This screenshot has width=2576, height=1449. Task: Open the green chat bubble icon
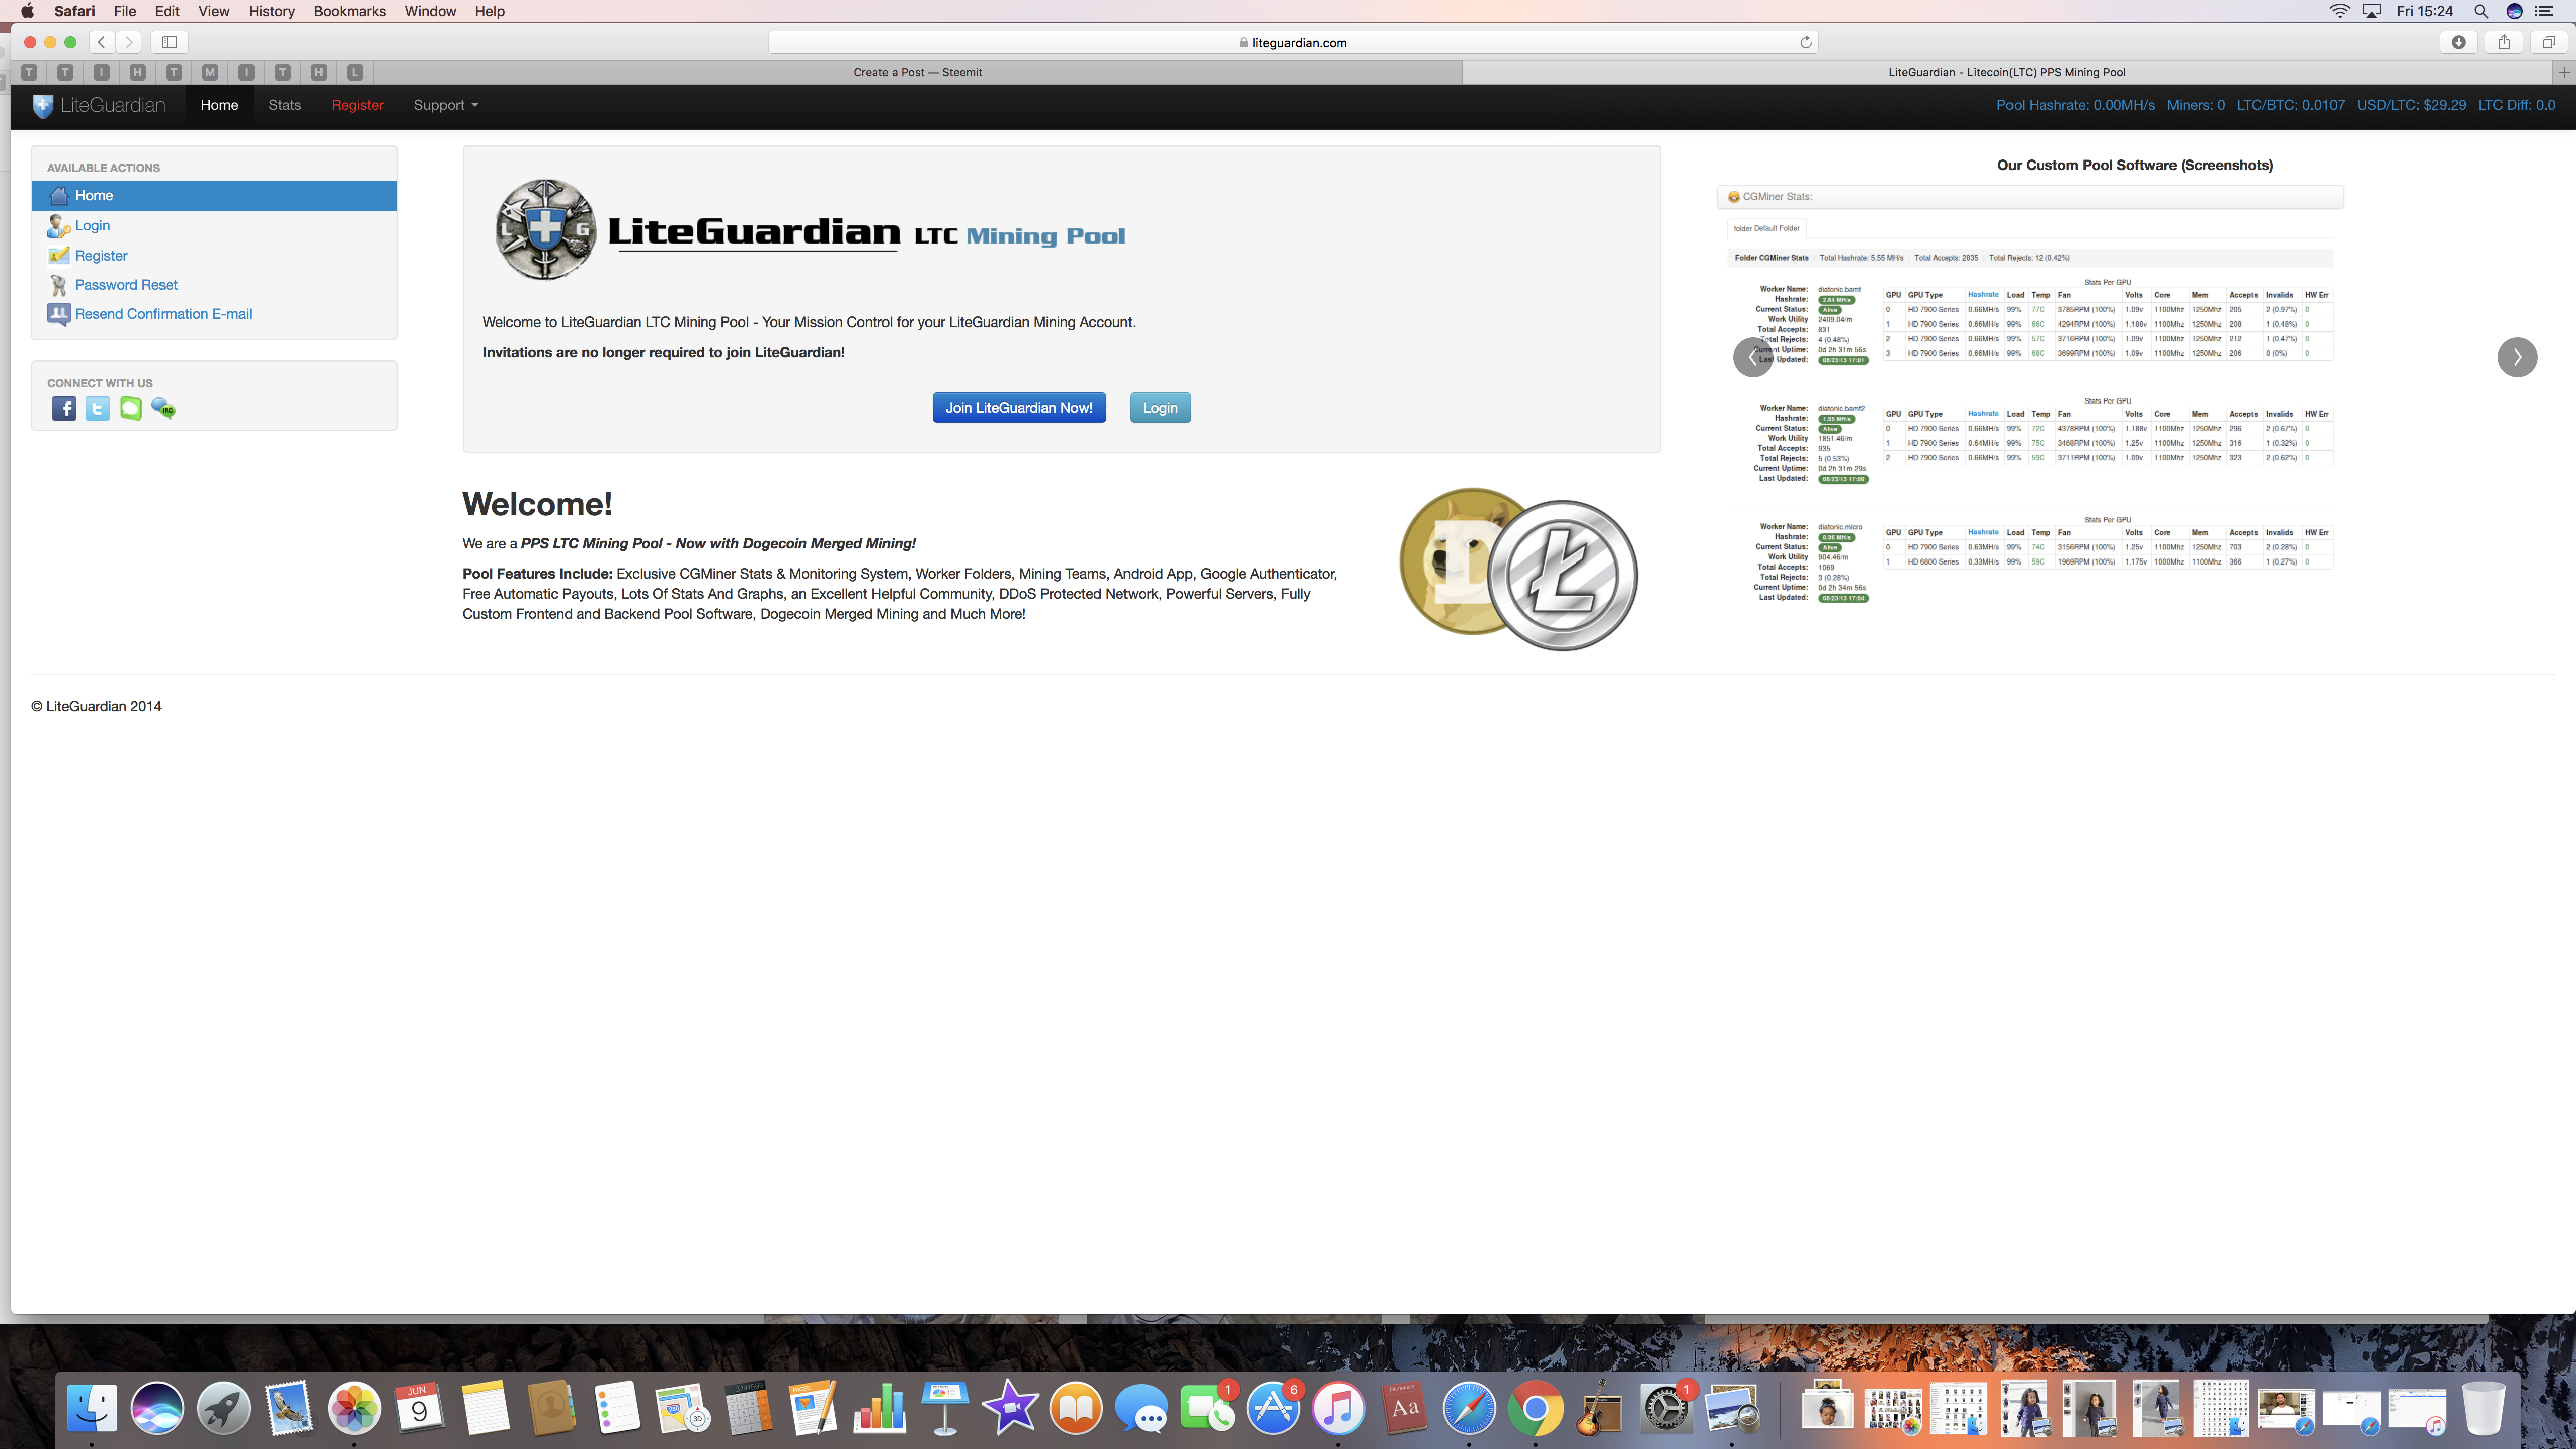click(x=130, y=408)
